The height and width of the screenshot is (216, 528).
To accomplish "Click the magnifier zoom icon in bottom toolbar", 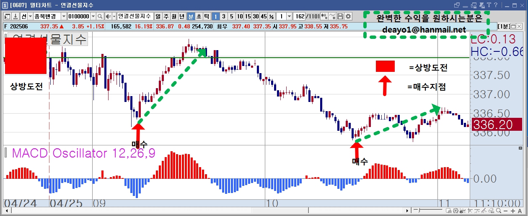I will click(499, 211).
